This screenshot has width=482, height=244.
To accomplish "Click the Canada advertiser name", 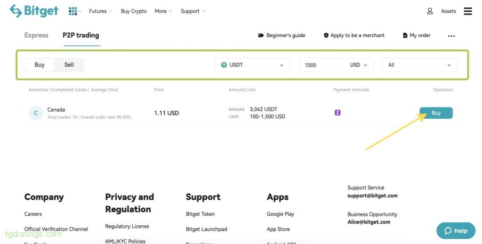I will point(56,110).
